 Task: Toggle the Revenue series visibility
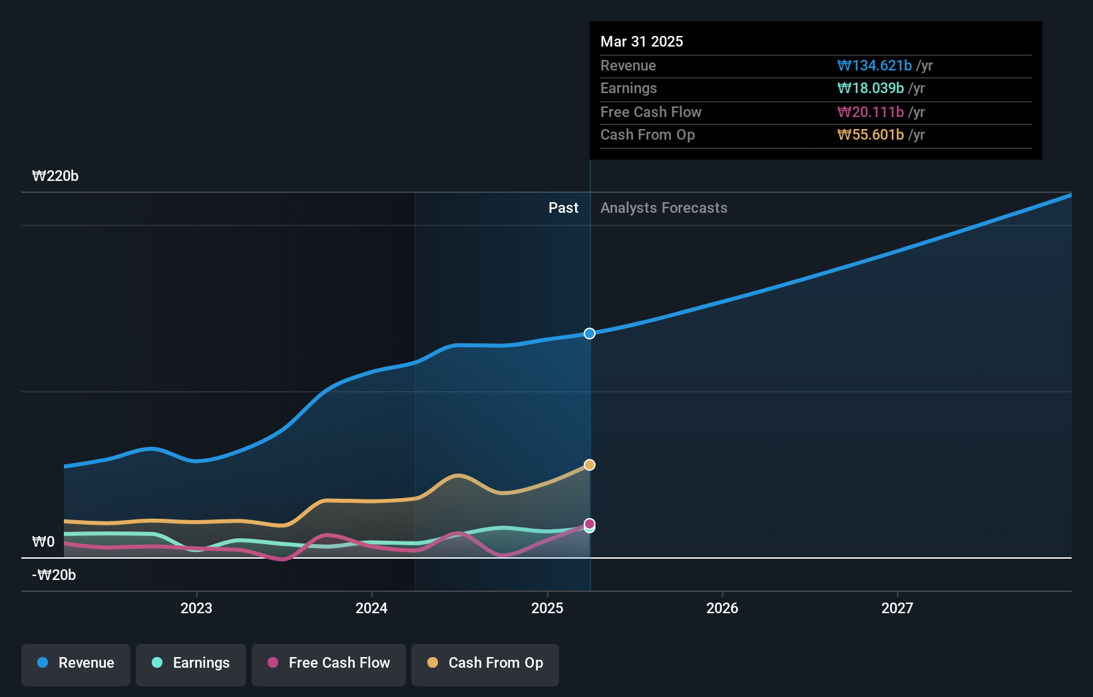coord(75,663)
